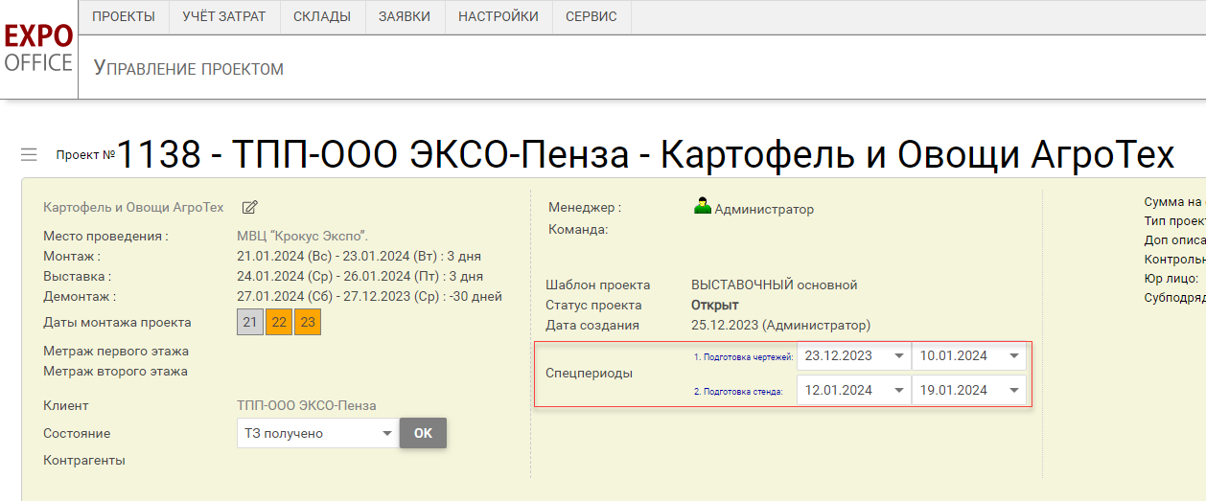
Task: Go to the ЗАЯВКИ menu
Action: coord(405,17)
